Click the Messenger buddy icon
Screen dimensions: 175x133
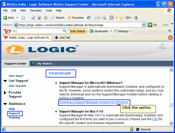point(136,18)
